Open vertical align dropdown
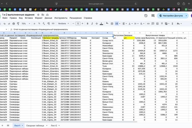The image size is (192, 128). [x=131, y=23]
